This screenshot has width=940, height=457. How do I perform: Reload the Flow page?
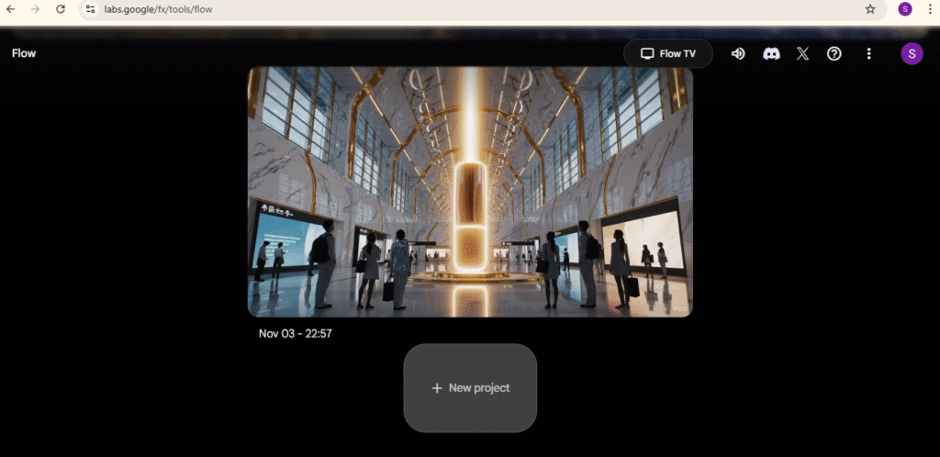click(x=61, y=9)
